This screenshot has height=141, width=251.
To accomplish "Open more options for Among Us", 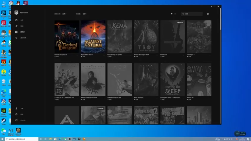I will click(x=210, y=98).
